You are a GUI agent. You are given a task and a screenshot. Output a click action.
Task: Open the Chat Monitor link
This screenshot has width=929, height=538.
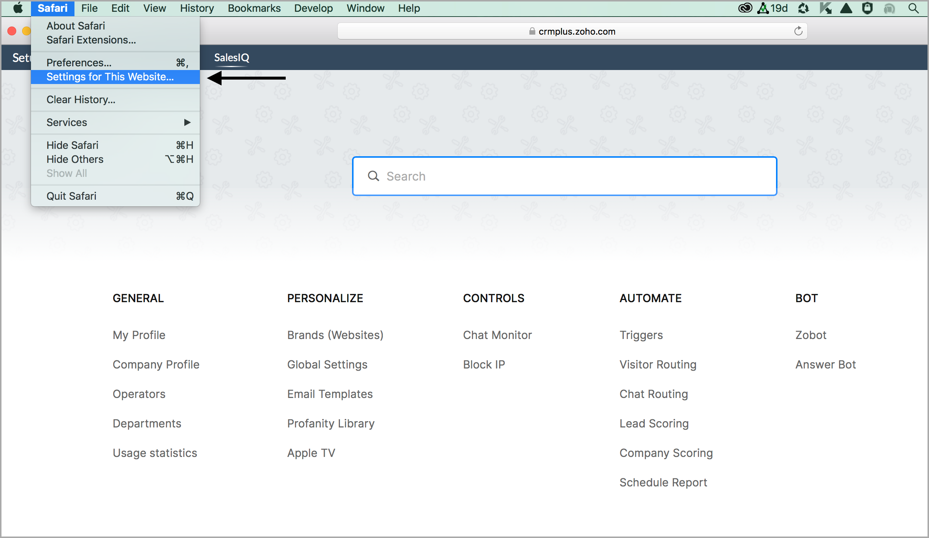pos(497,335)
